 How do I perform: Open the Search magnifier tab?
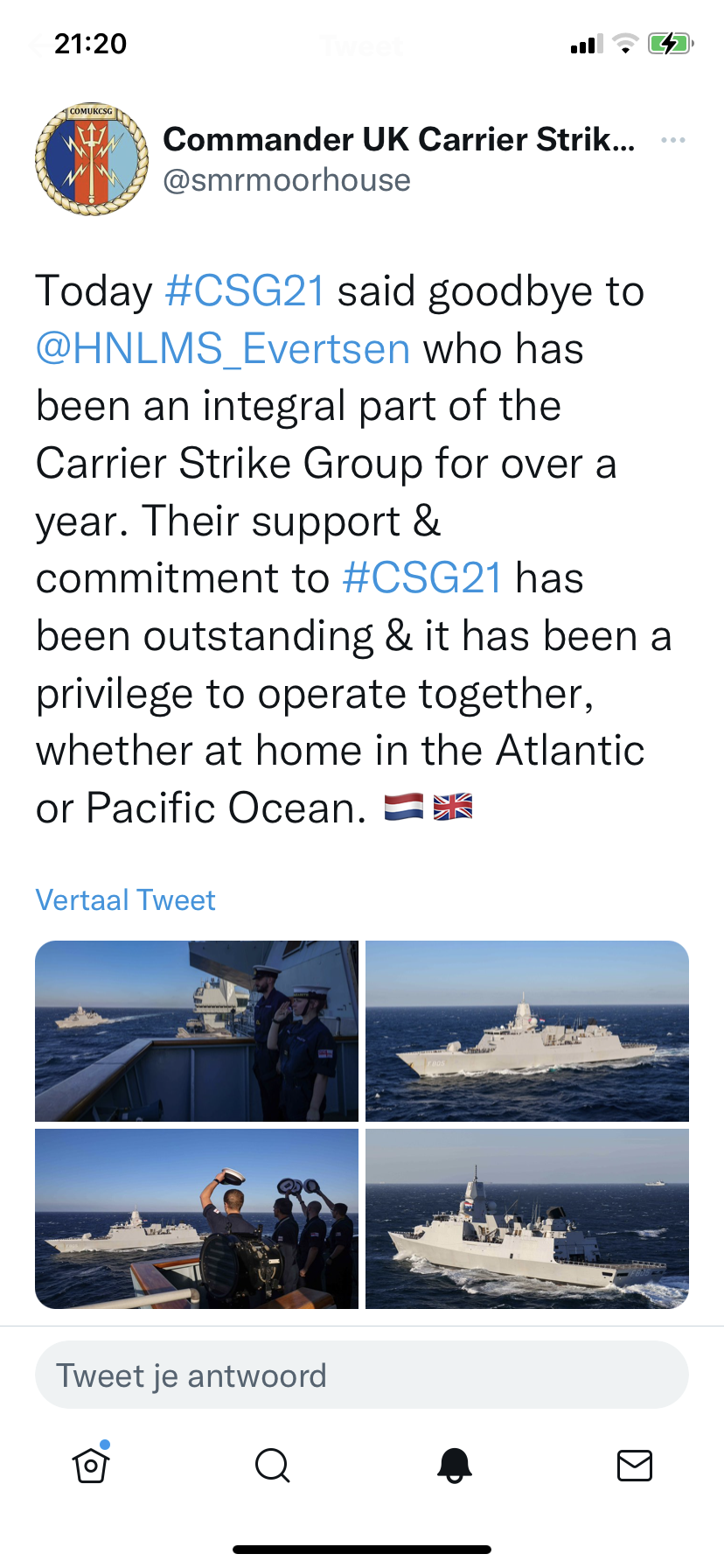(x=272, y=1464)
